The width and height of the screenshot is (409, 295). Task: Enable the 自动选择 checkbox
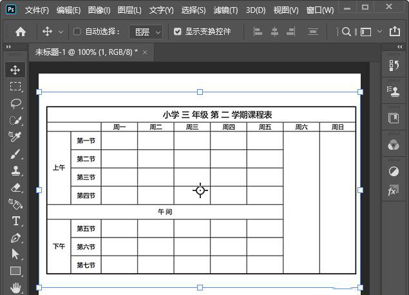pyautogui.click(x=77, y=32)
